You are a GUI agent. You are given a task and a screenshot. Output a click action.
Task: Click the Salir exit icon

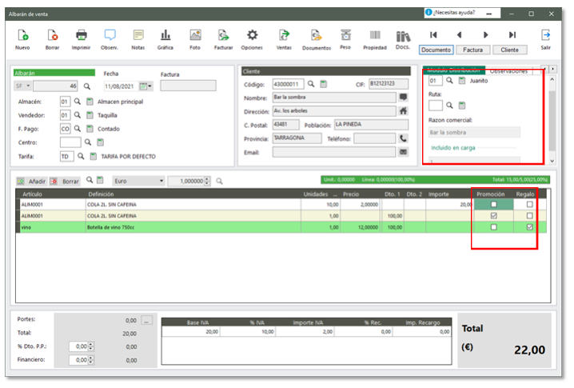546,35
